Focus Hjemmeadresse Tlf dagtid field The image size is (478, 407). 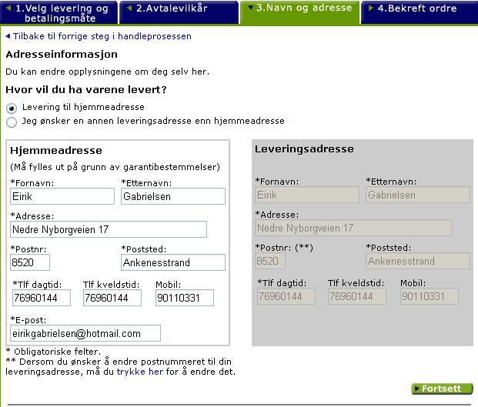(x=42, y=298)
